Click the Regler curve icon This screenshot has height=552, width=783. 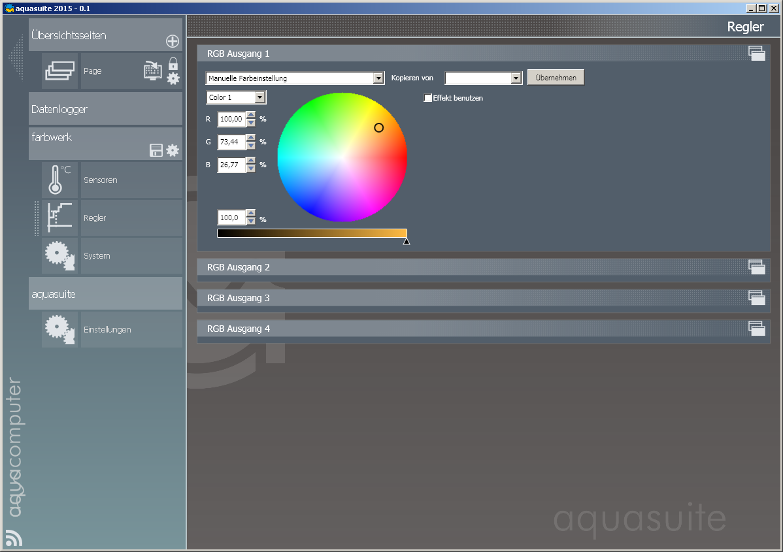point(59,218)
